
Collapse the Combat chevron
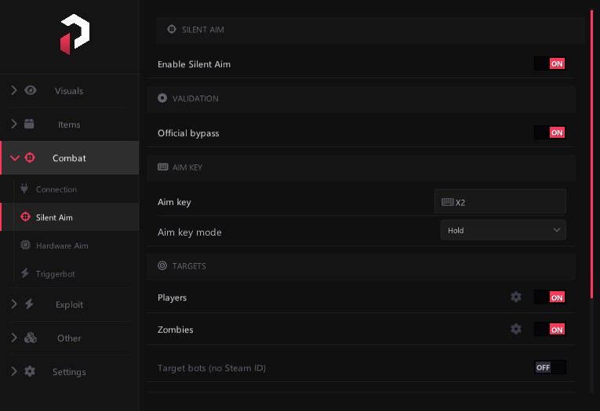15,158
